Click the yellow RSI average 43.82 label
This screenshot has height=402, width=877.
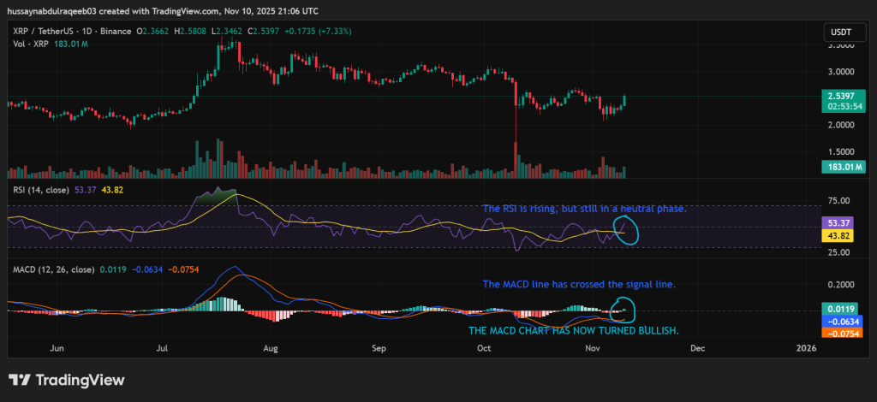click(x=840, y=235)
